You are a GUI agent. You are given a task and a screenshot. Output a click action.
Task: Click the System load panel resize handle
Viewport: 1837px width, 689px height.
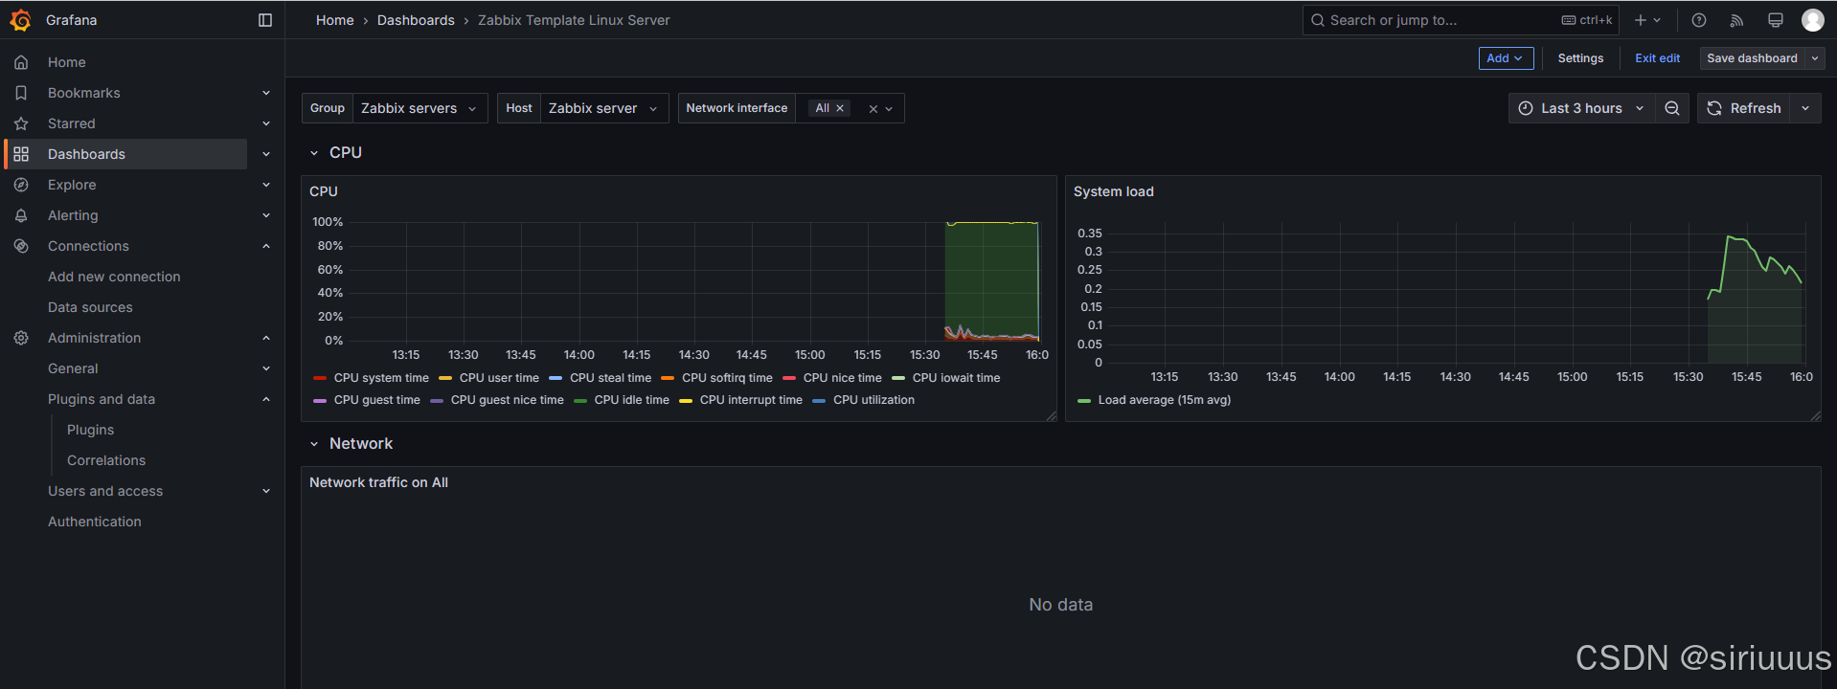coord(1816,415)
